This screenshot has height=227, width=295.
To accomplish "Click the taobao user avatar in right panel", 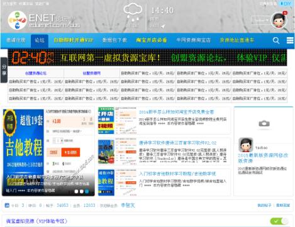I will (x=246, y=145).
